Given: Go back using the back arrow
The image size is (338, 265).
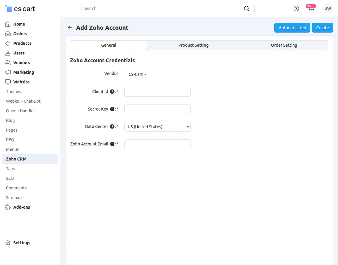Looking at the screenshot, I should [70, 27].
